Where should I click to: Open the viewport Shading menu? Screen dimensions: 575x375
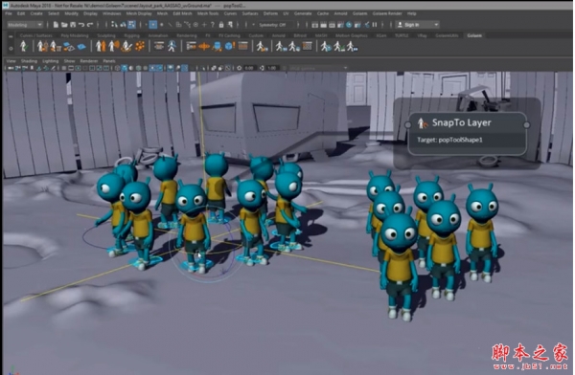[29, 61]
